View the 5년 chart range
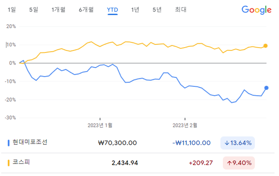This screenshot has width=279, height=176. (x=157, y=10)
